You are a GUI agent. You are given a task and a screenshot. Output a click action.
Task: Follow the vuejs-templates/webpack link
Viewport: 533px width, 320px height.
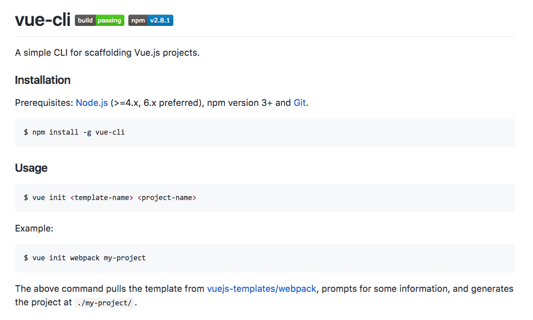click(x=261, y=288)
